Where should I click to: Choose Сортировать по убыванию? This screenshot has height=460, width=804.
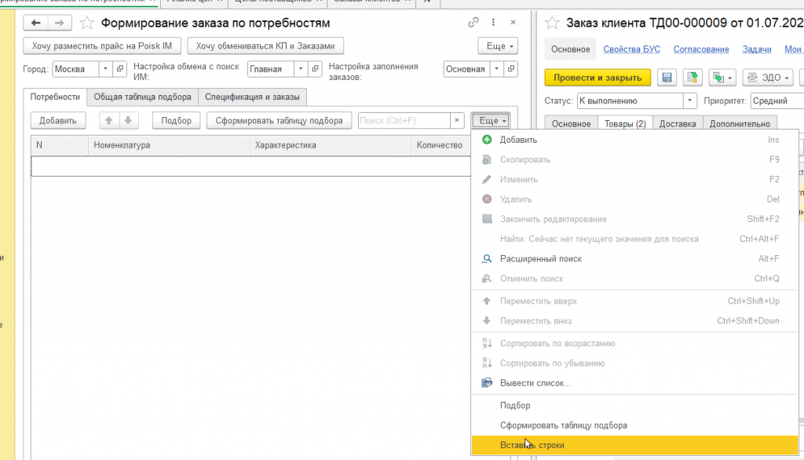634,363
